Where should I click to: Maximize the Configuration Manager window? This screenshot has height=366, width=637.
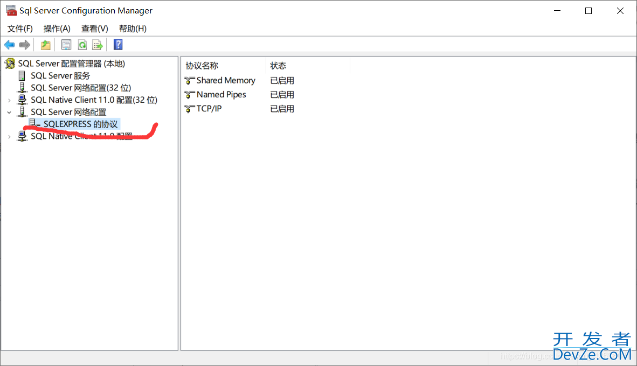point(588,11)
